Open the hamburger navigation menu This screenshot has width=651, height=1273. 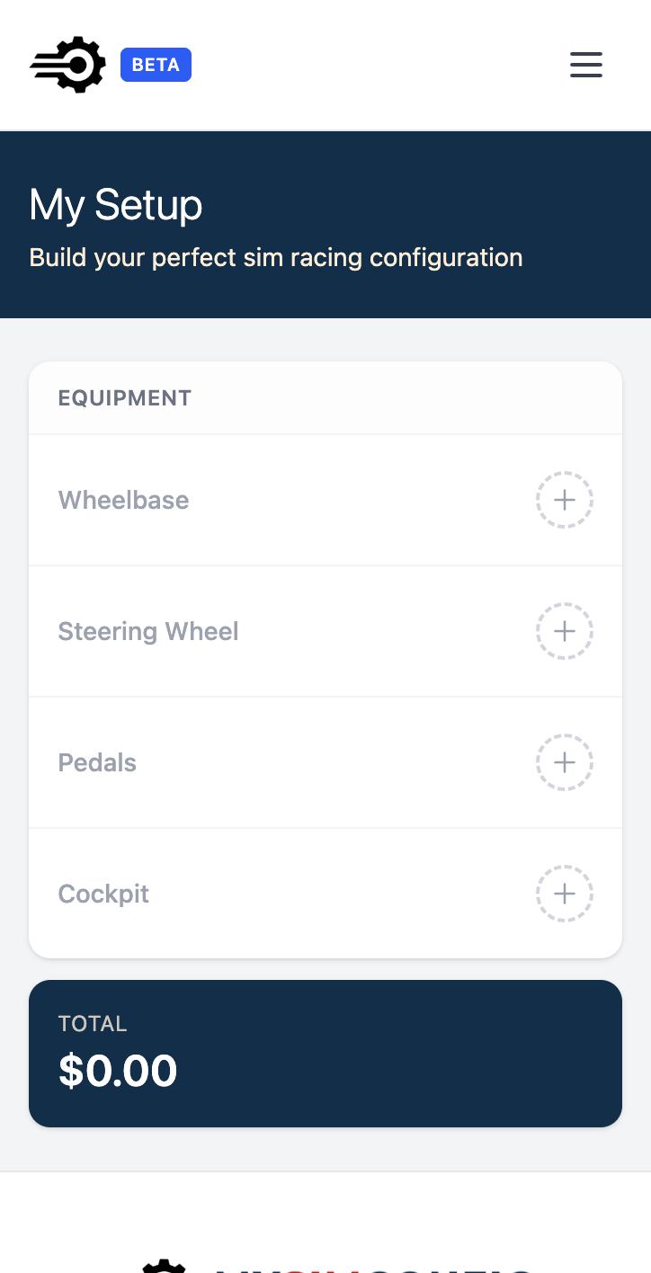585,65
